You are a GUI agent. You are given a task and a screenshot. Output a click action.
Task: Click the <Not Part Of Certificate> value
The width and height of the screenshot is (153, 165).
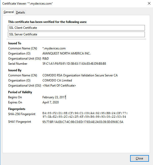click(x=59, y=86)
